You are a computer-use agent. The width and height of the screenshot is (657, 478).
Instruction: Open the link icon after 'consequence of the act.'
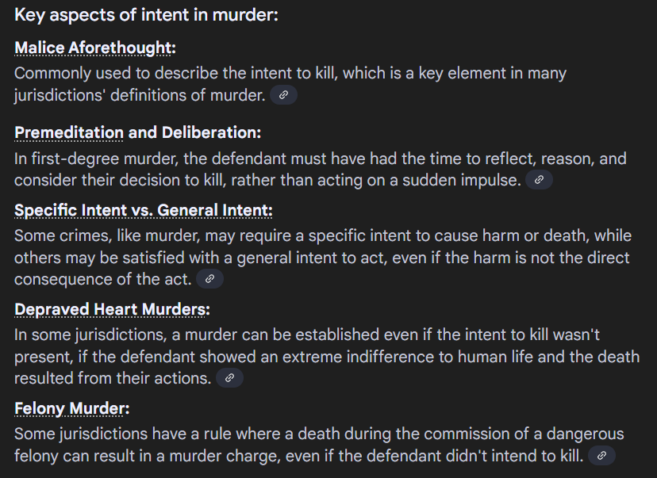point(210,279)
